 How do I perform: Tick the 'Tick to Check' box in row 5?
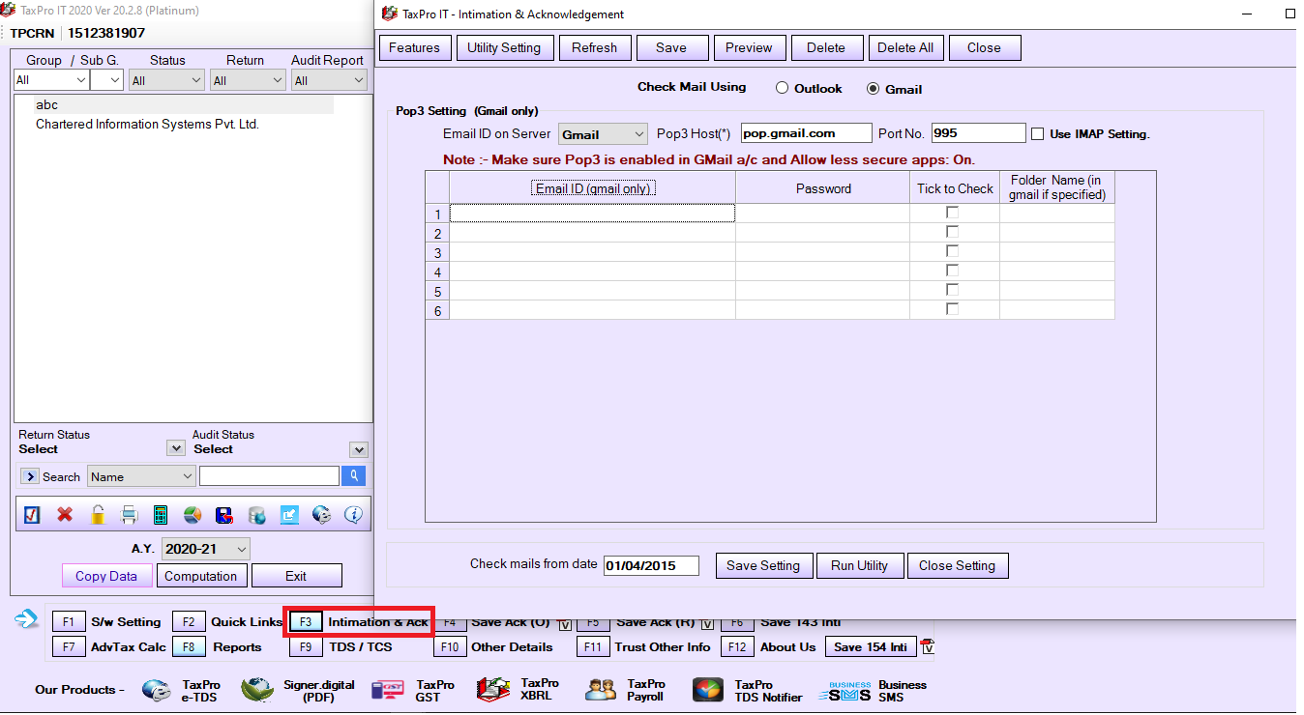tap(953, 290)
